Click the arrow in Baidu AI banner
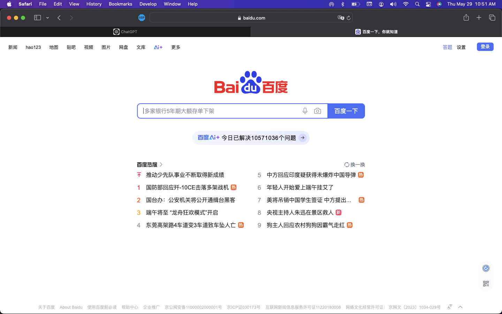Screen dimensions: 502x314 (x=303, y=137)
